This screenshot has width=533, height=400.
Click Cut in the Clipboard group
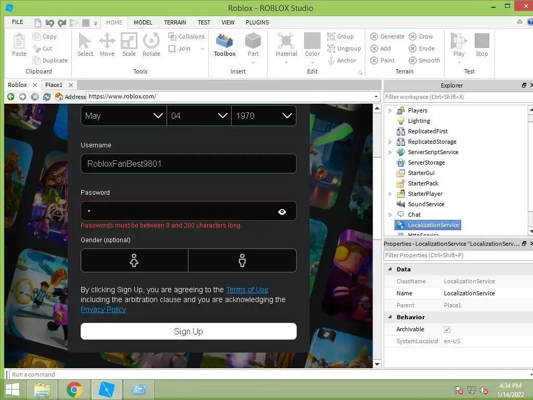(x=42, y=48)
